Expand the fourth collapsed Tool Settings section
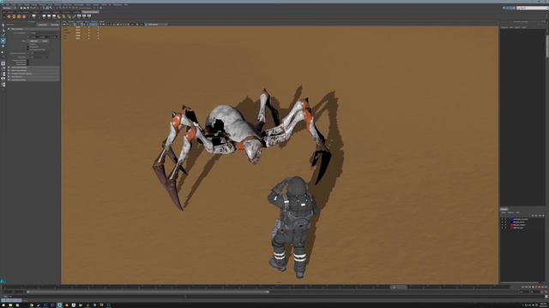549x308 pixels. coord(33,77)
